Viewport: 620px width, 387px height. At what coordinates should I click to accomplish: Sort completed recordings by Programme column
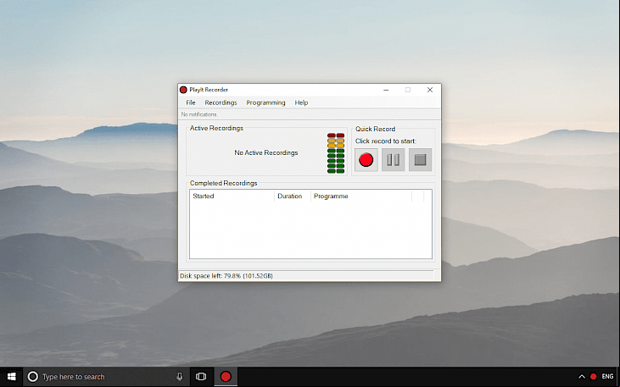point(361,196)
